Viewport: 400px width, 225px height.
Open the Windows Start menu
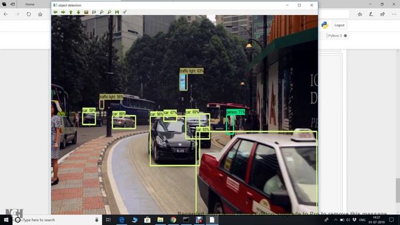click(x=6, y=220)
